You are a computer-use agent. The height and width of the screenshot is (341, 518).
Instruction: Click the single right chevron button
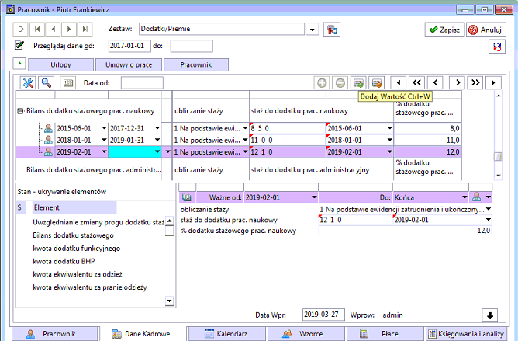tap(458, 83)
